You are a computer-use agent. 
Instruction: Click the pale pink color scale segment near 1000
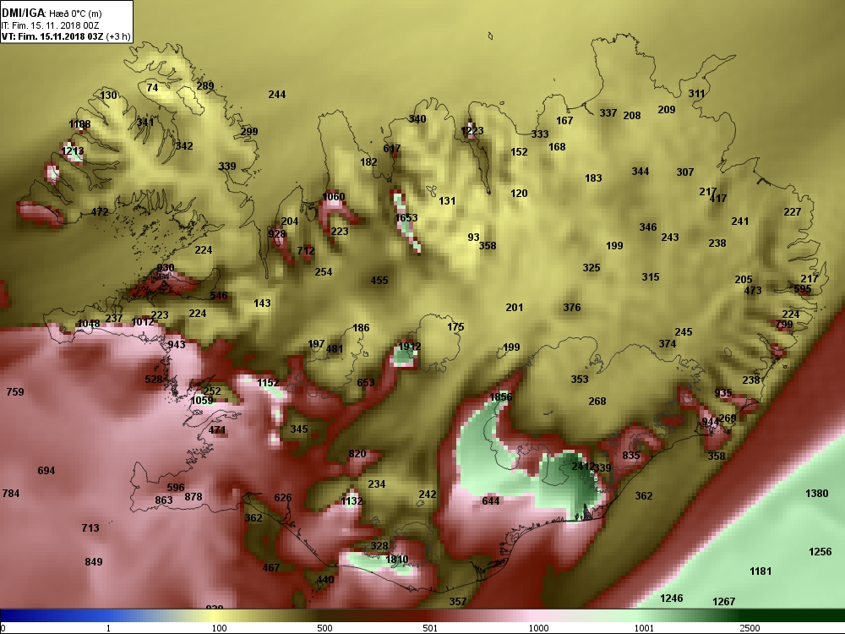point(533,615)
